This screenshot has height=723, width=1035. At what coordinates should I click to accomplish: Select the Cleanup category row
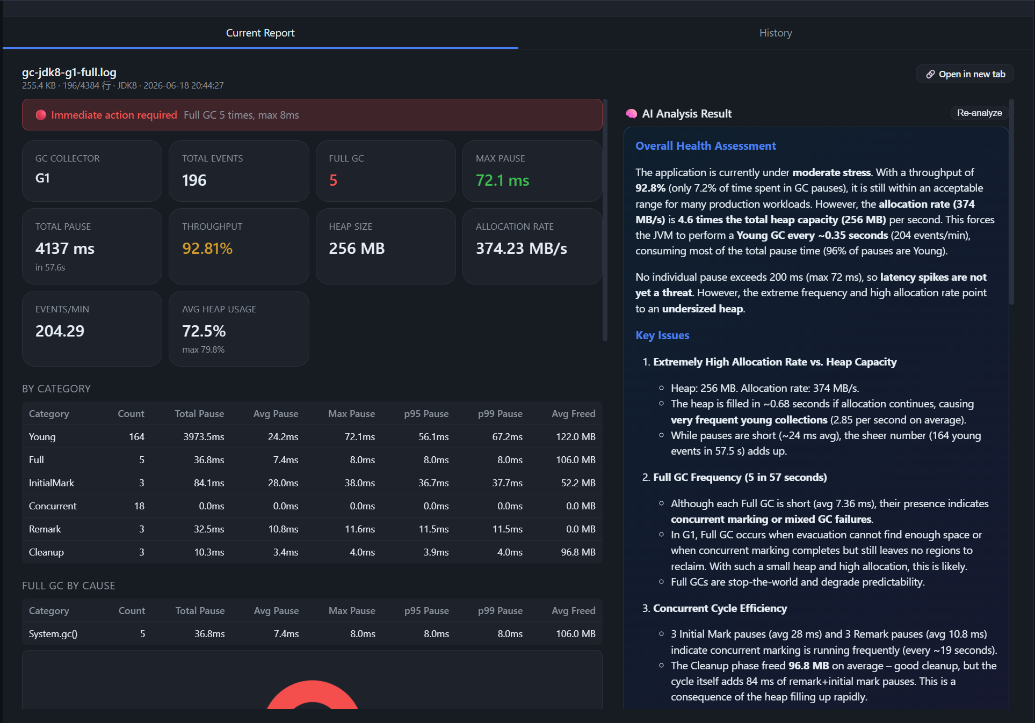312,552
